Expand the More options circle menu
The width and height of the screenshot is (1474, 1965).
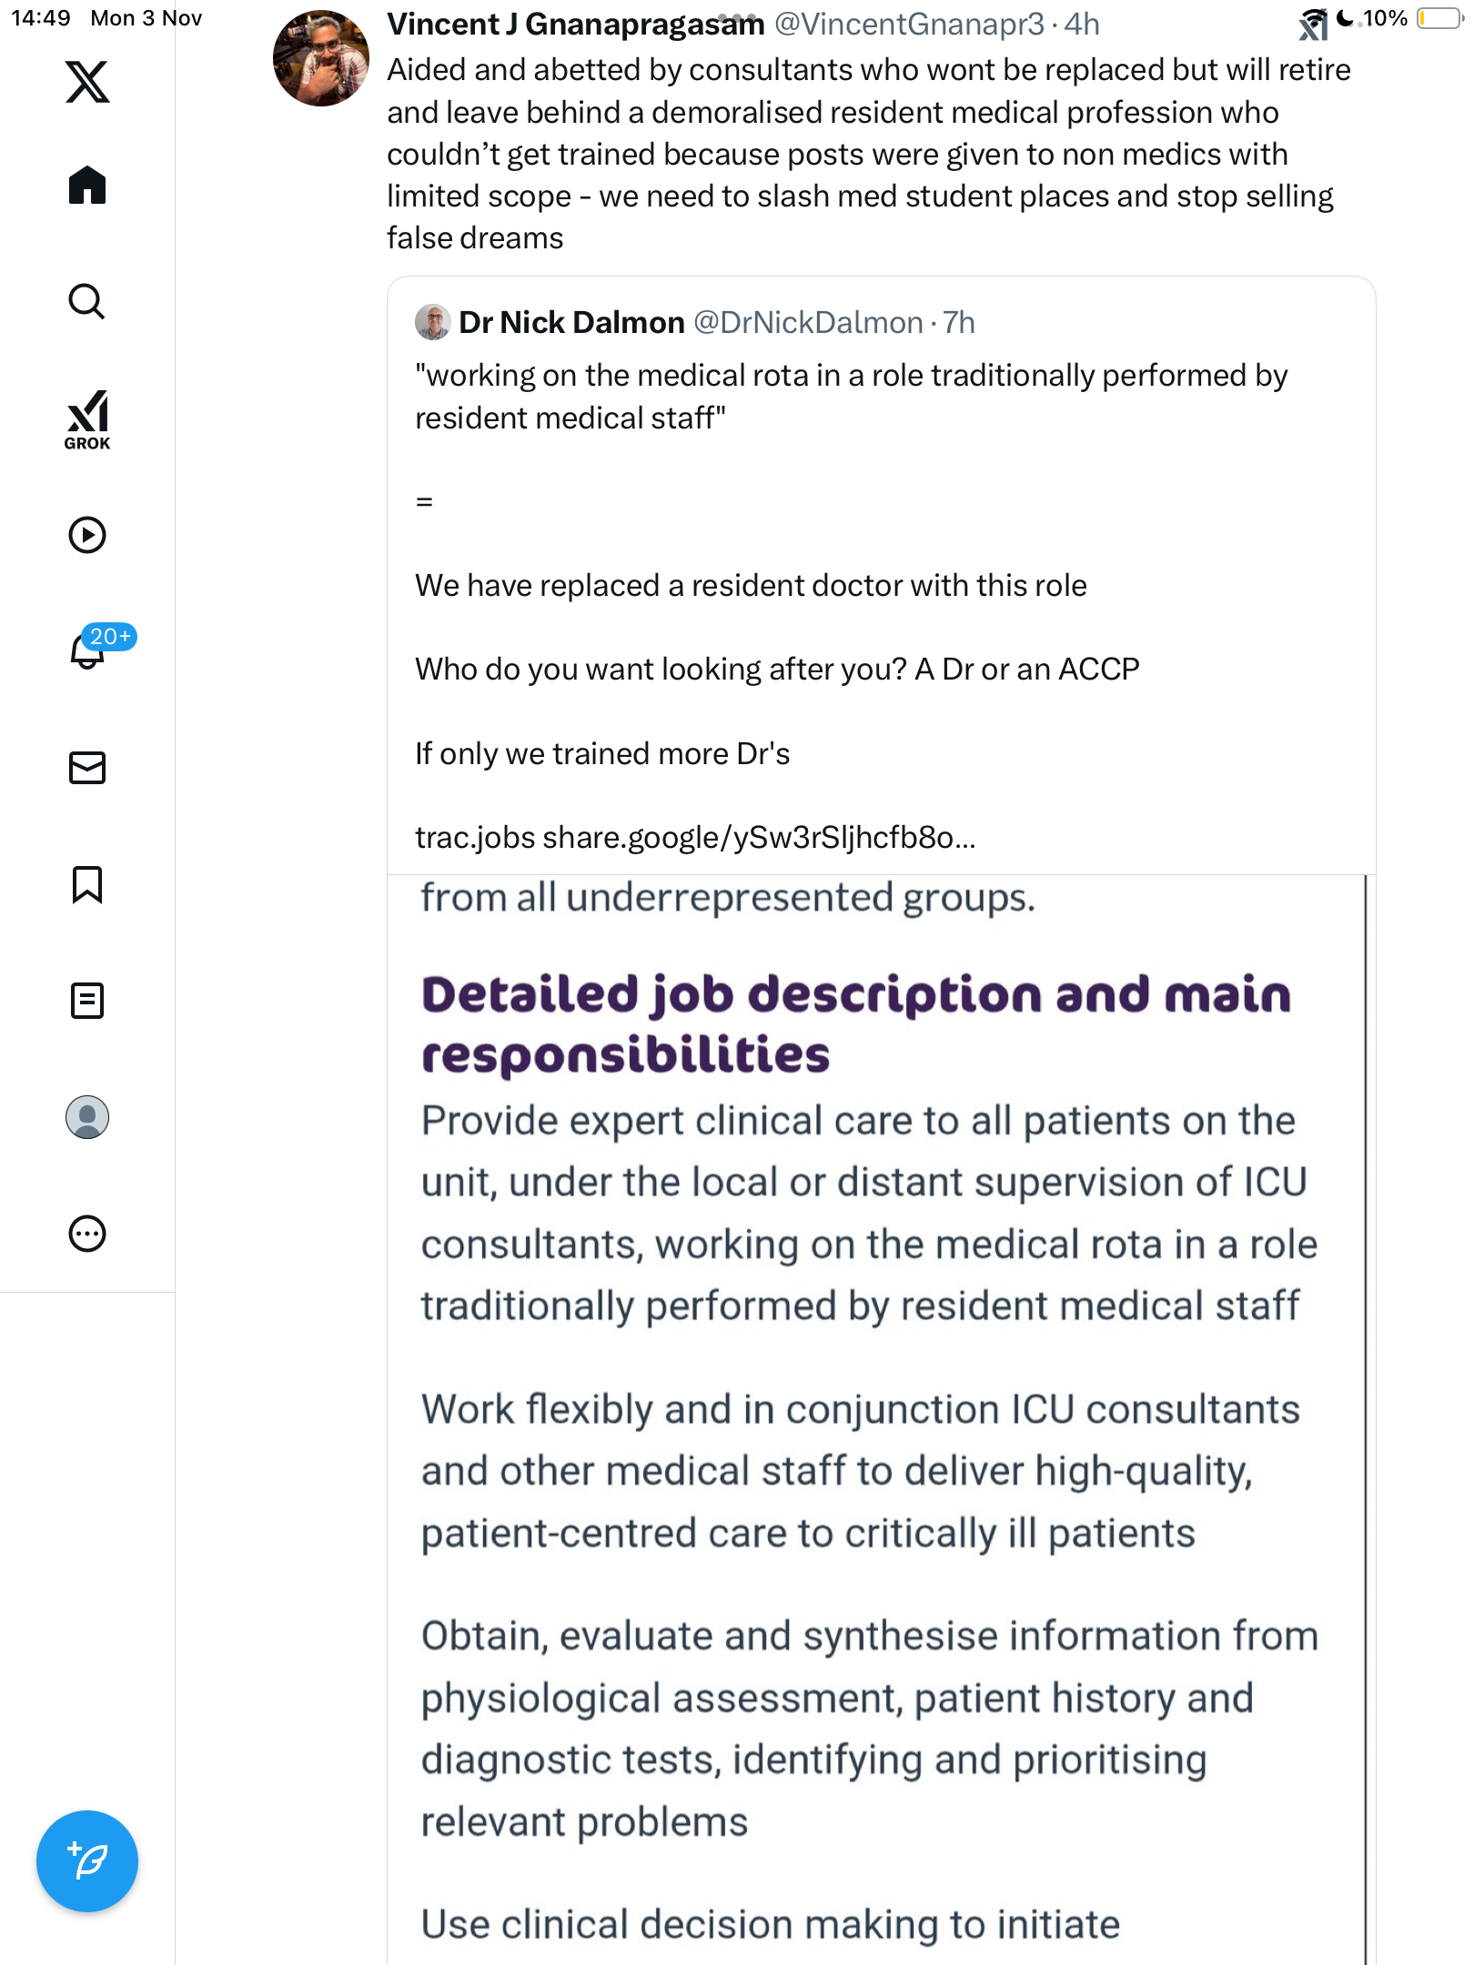pos(87,1234)
